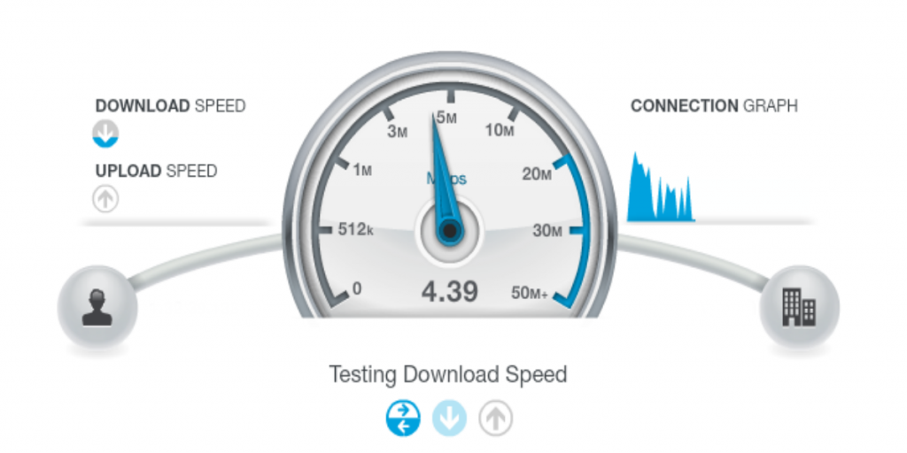Click the light blue download stage icon
907x453 pixels.
click(x=449, y=418)
